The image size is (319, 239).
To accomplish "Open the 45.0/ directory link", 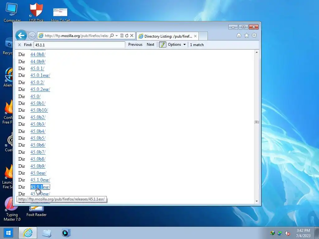I will point(36,96).
